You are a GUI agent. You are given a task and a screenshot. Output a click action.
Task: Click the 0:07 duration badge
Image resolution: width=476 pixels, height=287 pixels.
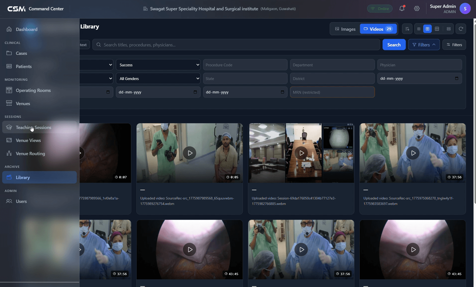click(121, 177)
